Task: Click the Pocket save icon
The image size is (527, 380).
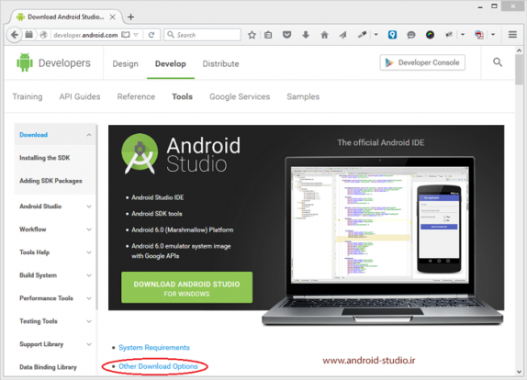Action: [286, 35]
